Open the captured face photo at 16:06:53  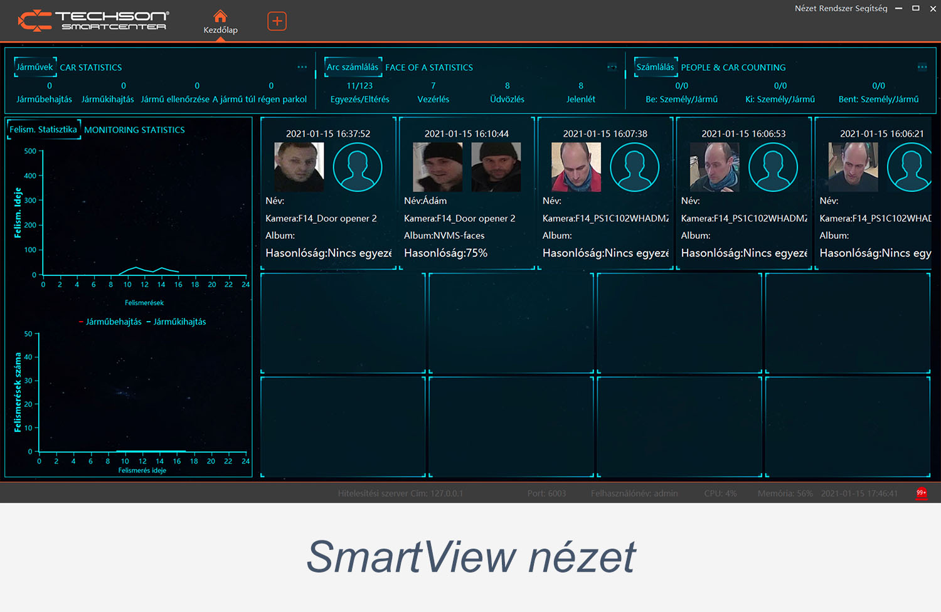(715, 167)
